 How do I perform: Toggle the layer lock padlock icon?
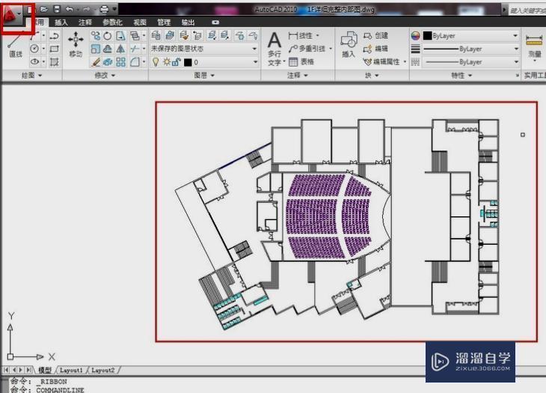tap(176, 62)
